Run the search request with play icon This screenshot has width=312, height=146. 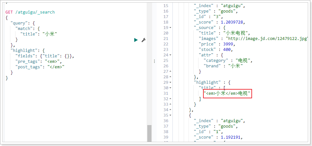[136, 40]
